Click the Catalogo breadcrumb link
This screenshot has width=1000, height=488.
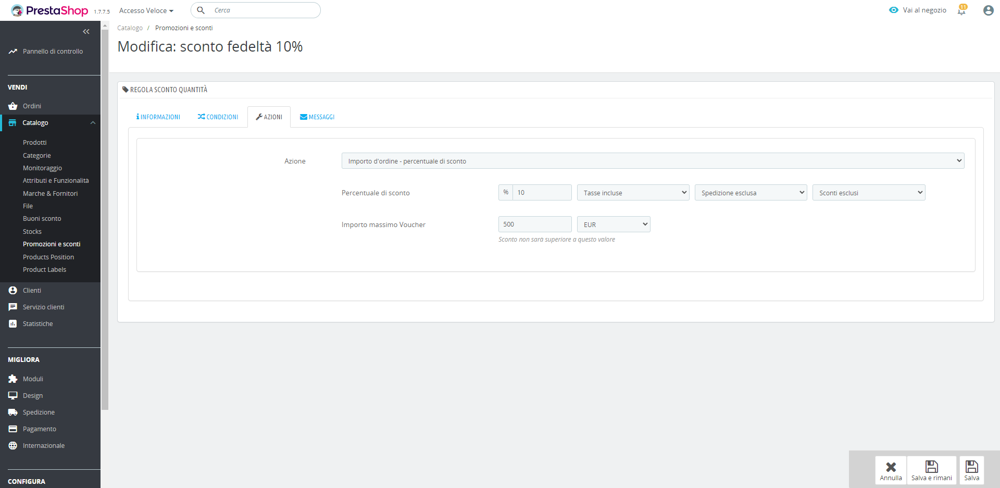tap(130, 28)
